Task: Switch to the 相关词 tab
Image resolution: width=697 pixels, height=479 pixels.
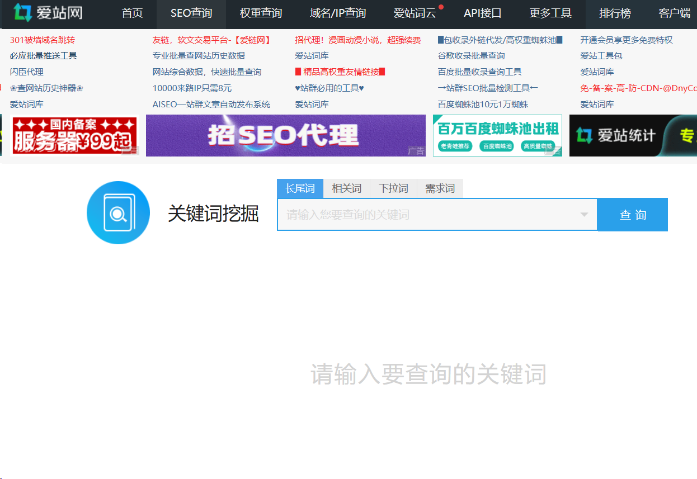Action: [347, 188]
